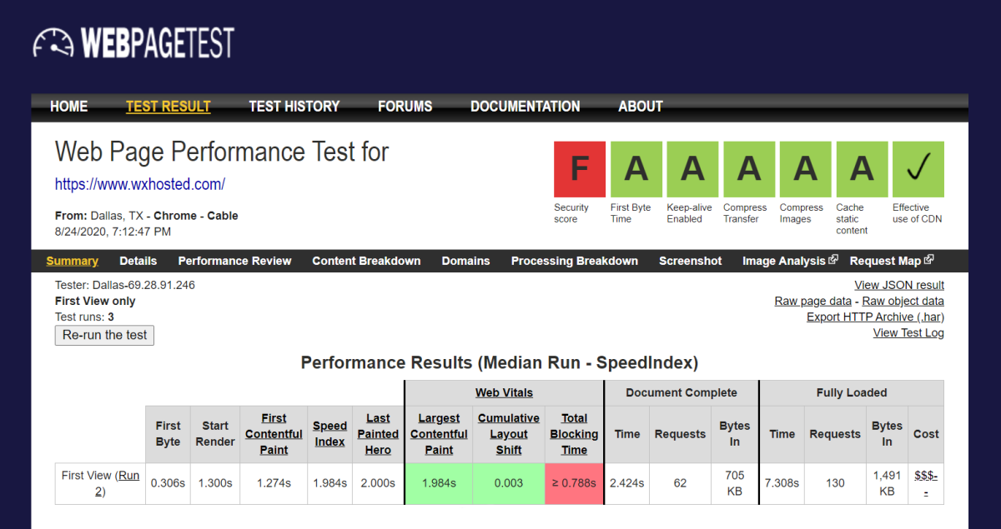Open the Run 2 link in First View row
The width and height of the screenshot is (1001, 529).
[117, 483]
